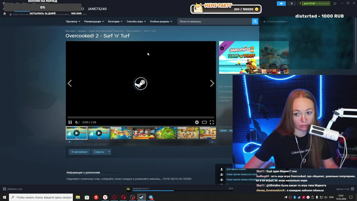Enter fullscreen on the trailer player
Screen dimensions: 357x201
tap(212, 122)
